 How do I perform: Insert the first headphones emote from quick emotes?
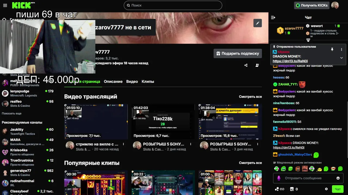click(276, 169)
